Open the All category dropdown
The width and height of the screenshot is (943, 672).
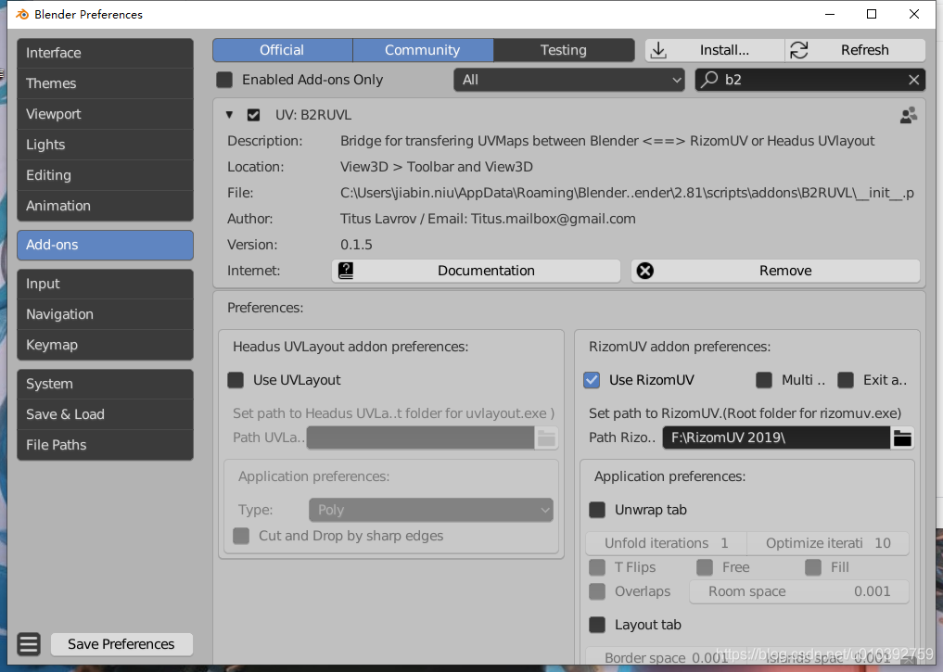[x=569, y=80]
